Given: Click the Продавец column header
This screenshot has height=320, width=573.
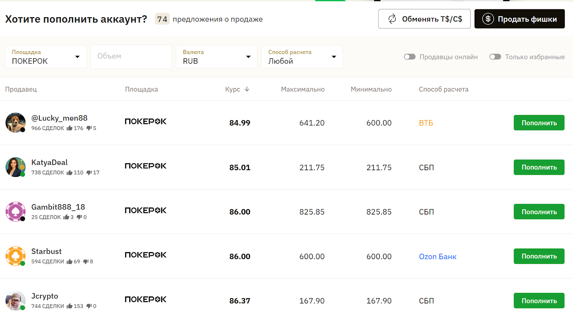Looking at the screenshot, I should click(x=21, y=89).
